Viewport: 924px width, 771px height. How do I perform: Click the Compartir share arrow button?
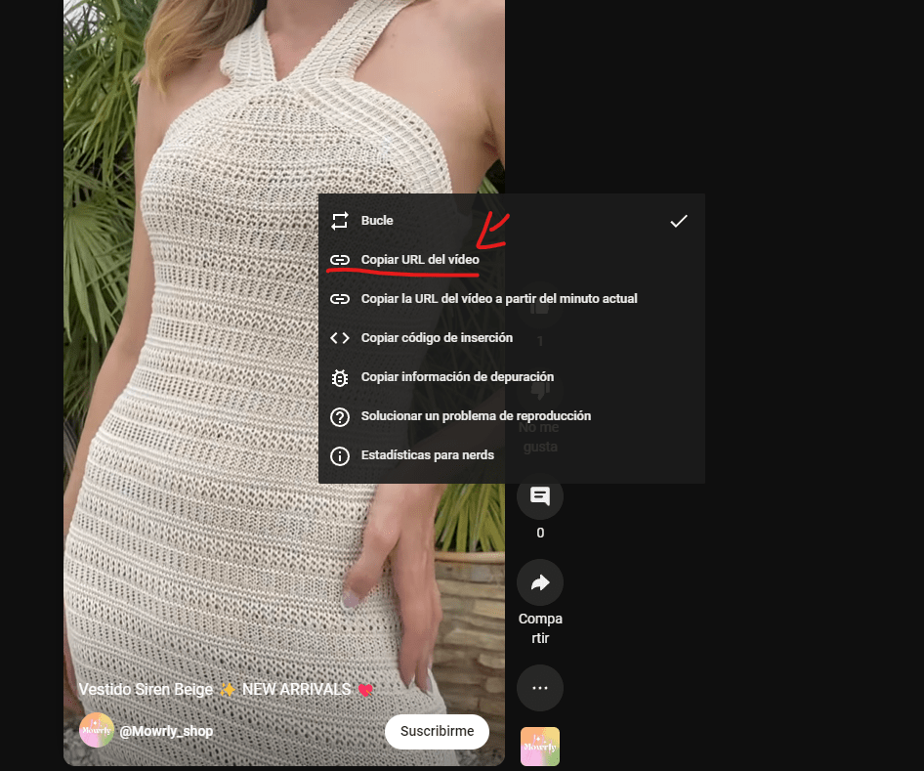pyautogui.click(x=540, y=582)
